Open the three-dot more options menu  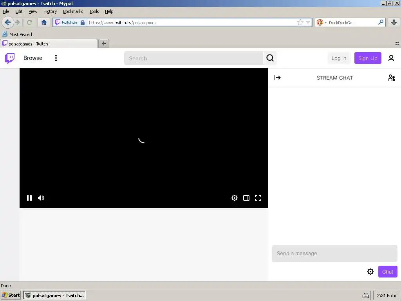point(56,58)
